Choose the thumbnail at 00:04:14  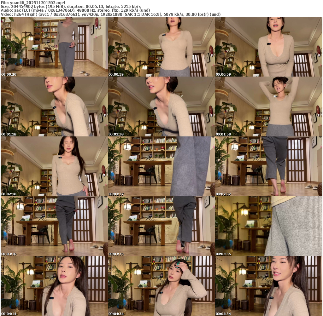pyautogui.click(x=54, y=286)
